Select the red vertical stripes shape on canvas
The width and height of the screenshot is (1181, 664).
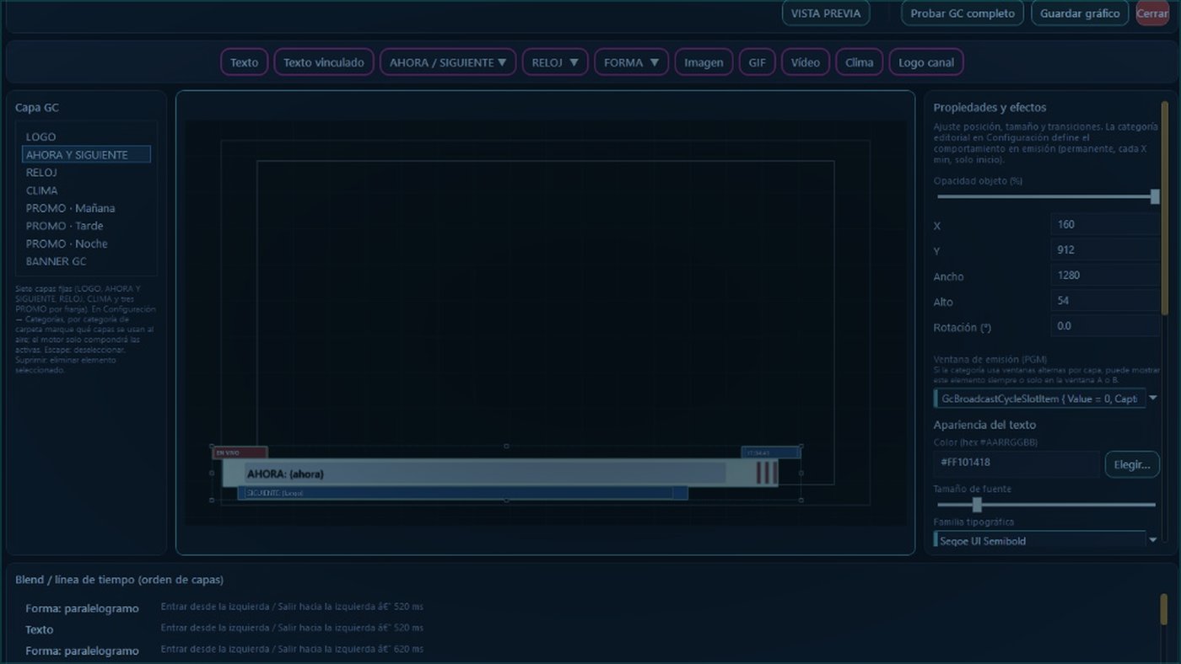coord(765,473)
